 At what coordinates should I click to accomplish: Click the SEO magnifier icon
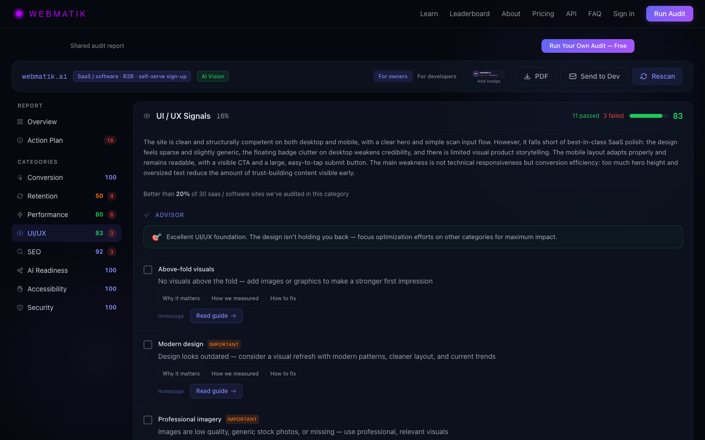click(20, 252)
